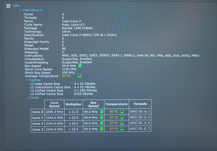Select the Intel Core i7 tree label
217x151 pixels.
[33, 10]
